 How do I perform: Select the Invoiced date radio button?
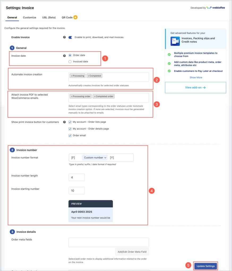coord(70,61)
